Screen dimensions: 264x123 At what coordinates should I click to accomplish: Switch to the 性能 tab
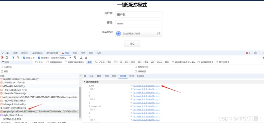(75, 53)
